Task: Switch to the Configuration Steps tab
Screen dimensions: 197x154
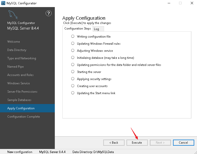Action: click(x=78, y=29)
